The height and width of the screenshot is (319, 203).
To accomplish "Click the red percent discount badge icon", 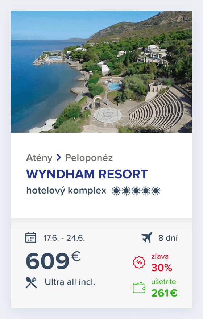I will (139, 262).
